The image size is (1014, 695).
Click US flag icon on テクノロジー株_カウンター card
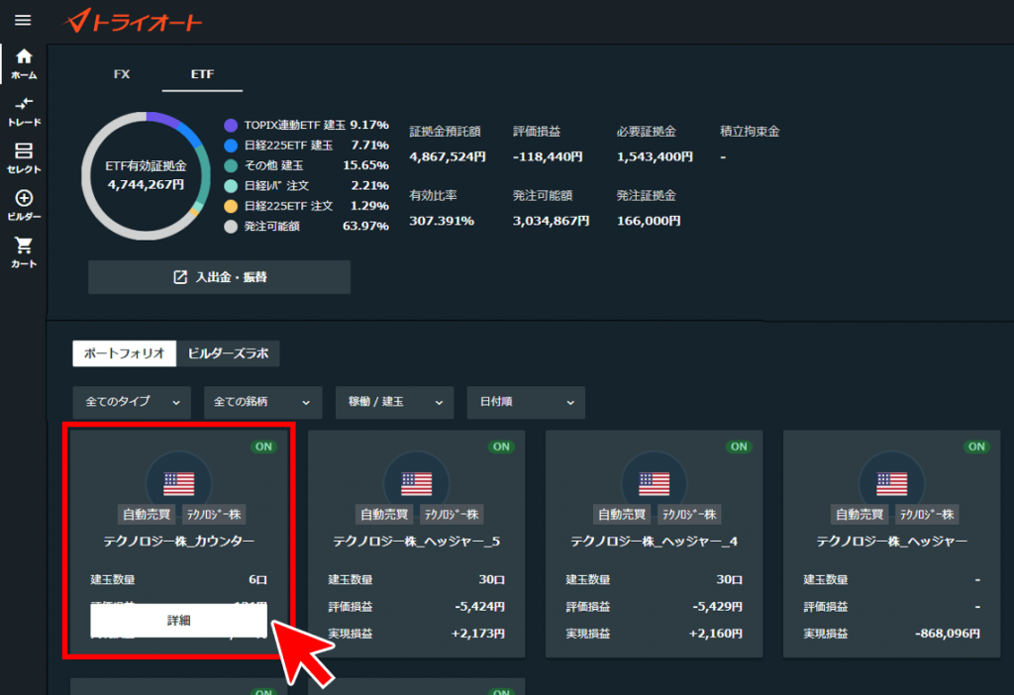point(179,483)
